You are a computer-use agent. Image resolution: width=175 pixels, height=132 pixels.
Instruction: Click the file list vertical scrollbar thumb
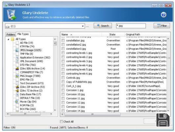(x=168, y=58)
